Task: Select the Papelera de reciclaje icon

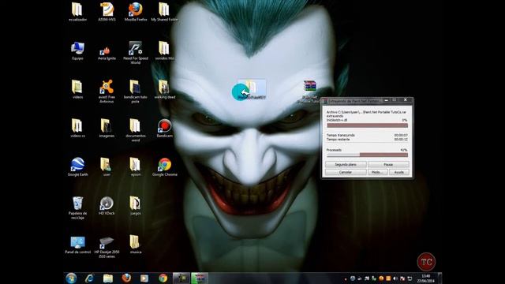Action: (77, 207)
